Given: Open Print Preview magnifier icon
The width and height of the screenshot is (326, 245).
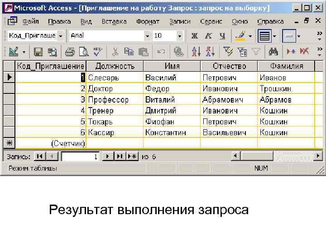Looking at the screenshot, I should pyautogui.click(x=84, y=52).
